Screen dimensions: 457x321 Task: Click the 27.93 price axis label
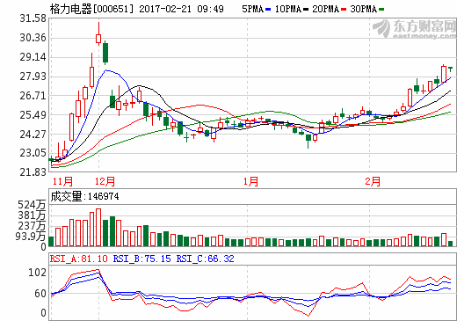(x=33, y=77)
